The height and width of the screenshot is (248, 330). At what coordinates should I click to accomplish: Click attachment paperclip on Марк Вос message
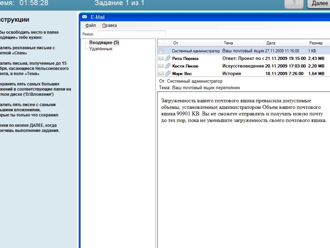tap(168, 73)
